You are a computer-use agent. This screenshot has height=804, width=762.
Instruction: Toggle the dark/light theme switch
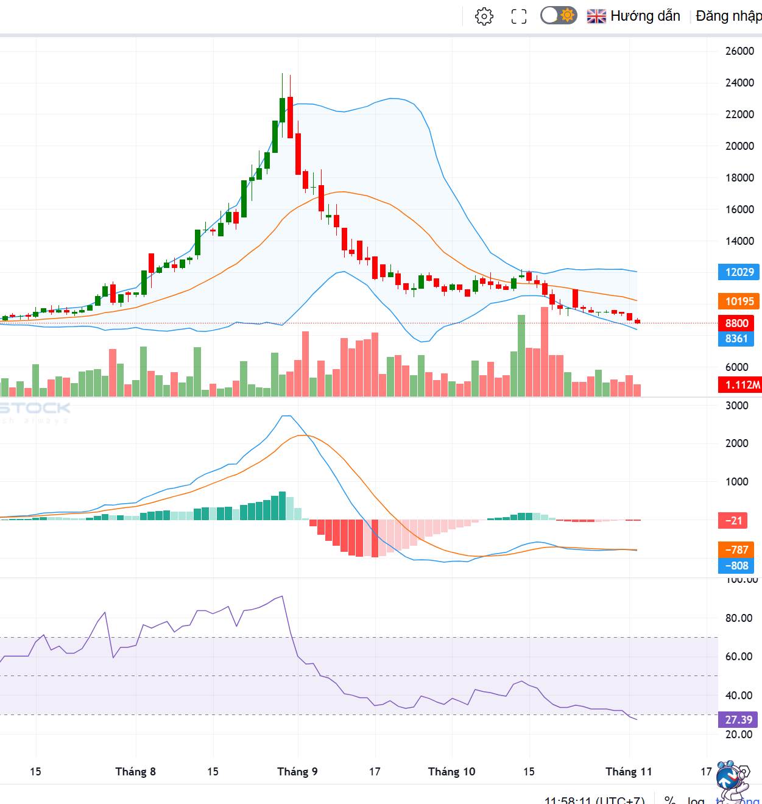tap(559, 15)
